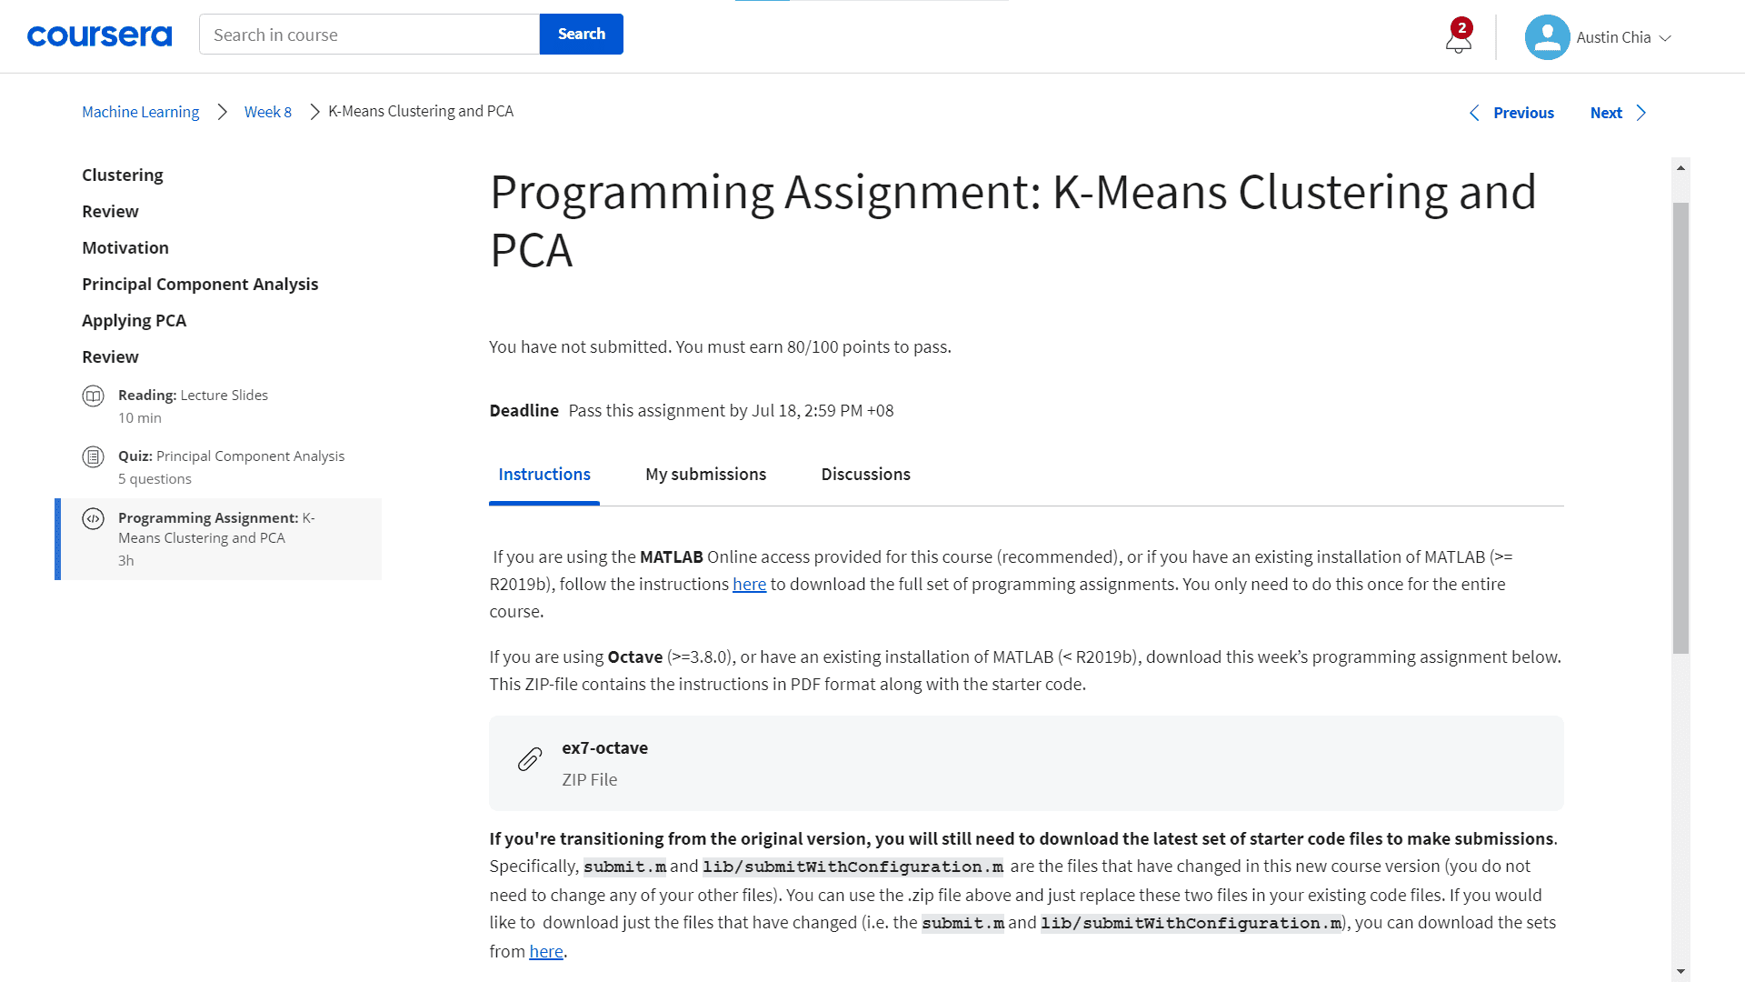Open the notifications bell
Screen dimensions: 1745x982
1456,41
